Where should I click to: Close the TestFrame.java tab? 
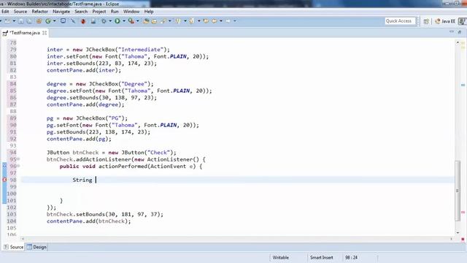(x=45, y=33)
